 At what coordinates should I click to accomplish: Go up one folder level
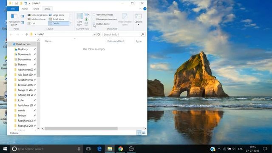click(x=27, y=34)
